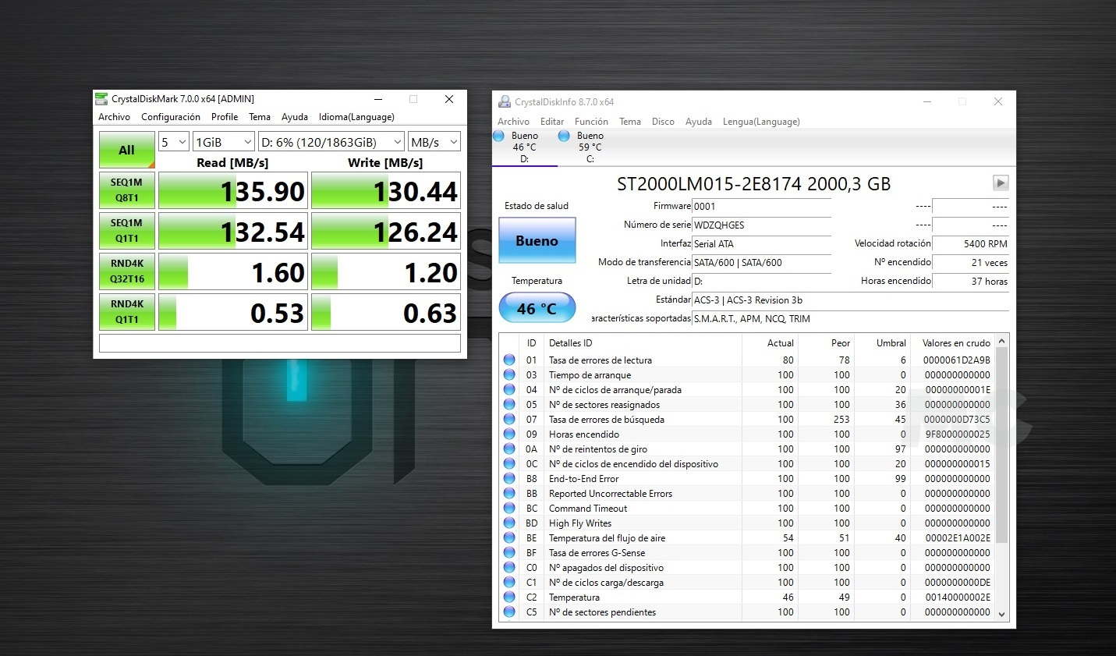Screen dimensions: 1116x656
Task: Open Configuración menu in CrystalDiskMark
Action: tap(170, 117)
